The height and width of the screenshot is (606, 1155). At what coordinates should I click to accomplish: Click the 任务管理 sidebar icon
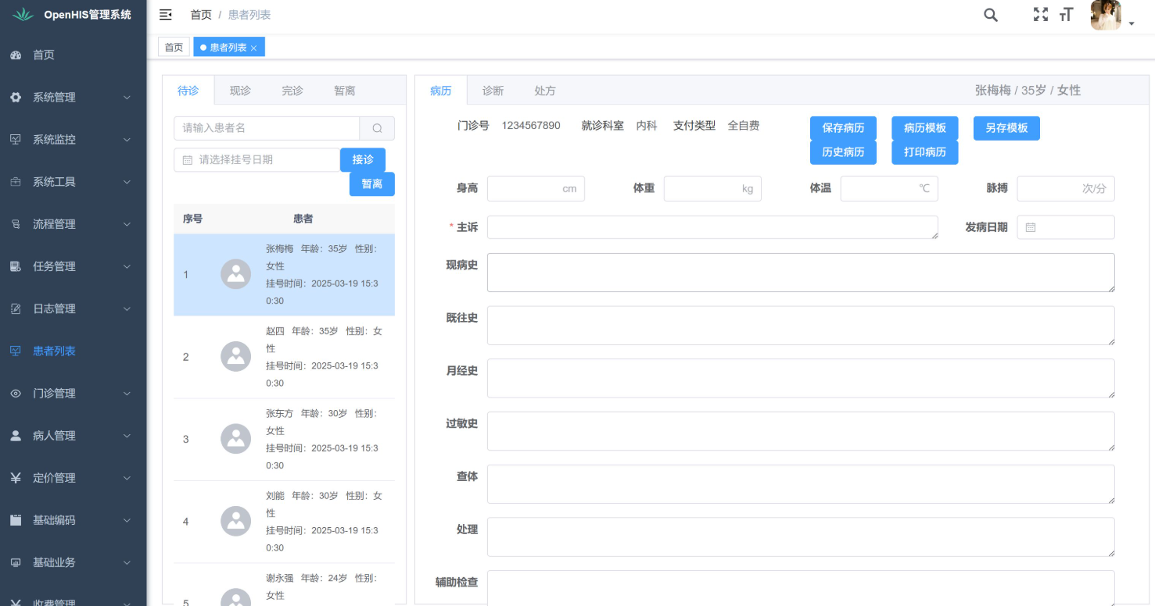tap(16, 266)
